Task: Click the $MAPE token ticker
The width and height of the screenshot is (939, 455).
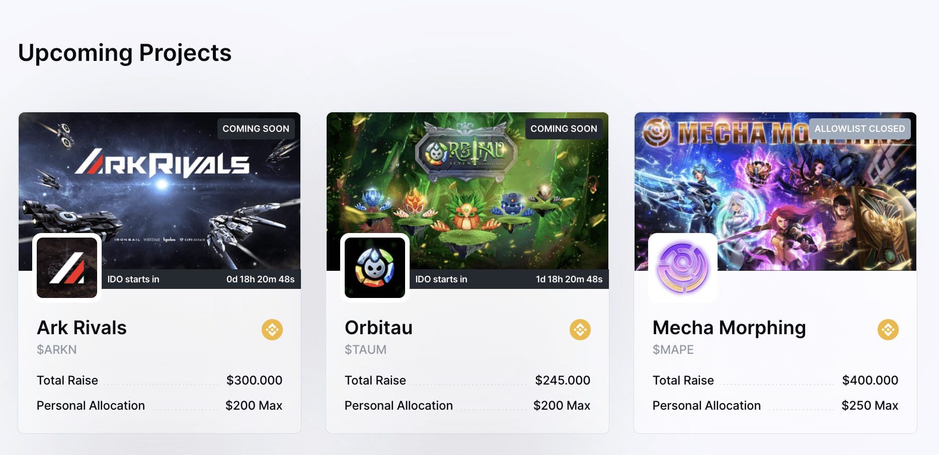Action: pos(673,350)
